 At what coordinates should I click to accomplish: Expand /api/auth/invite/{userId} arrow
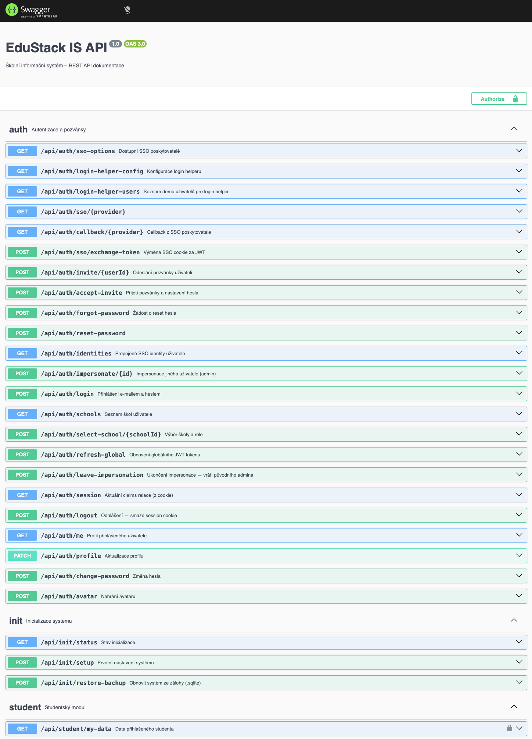[x=519, y=272]
